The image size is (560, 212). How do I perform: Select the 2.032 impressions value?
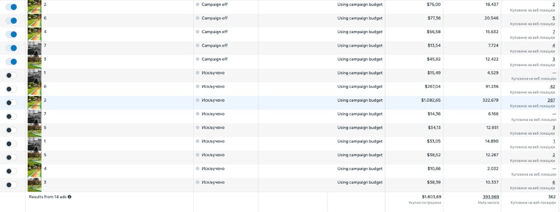[493, 168]
